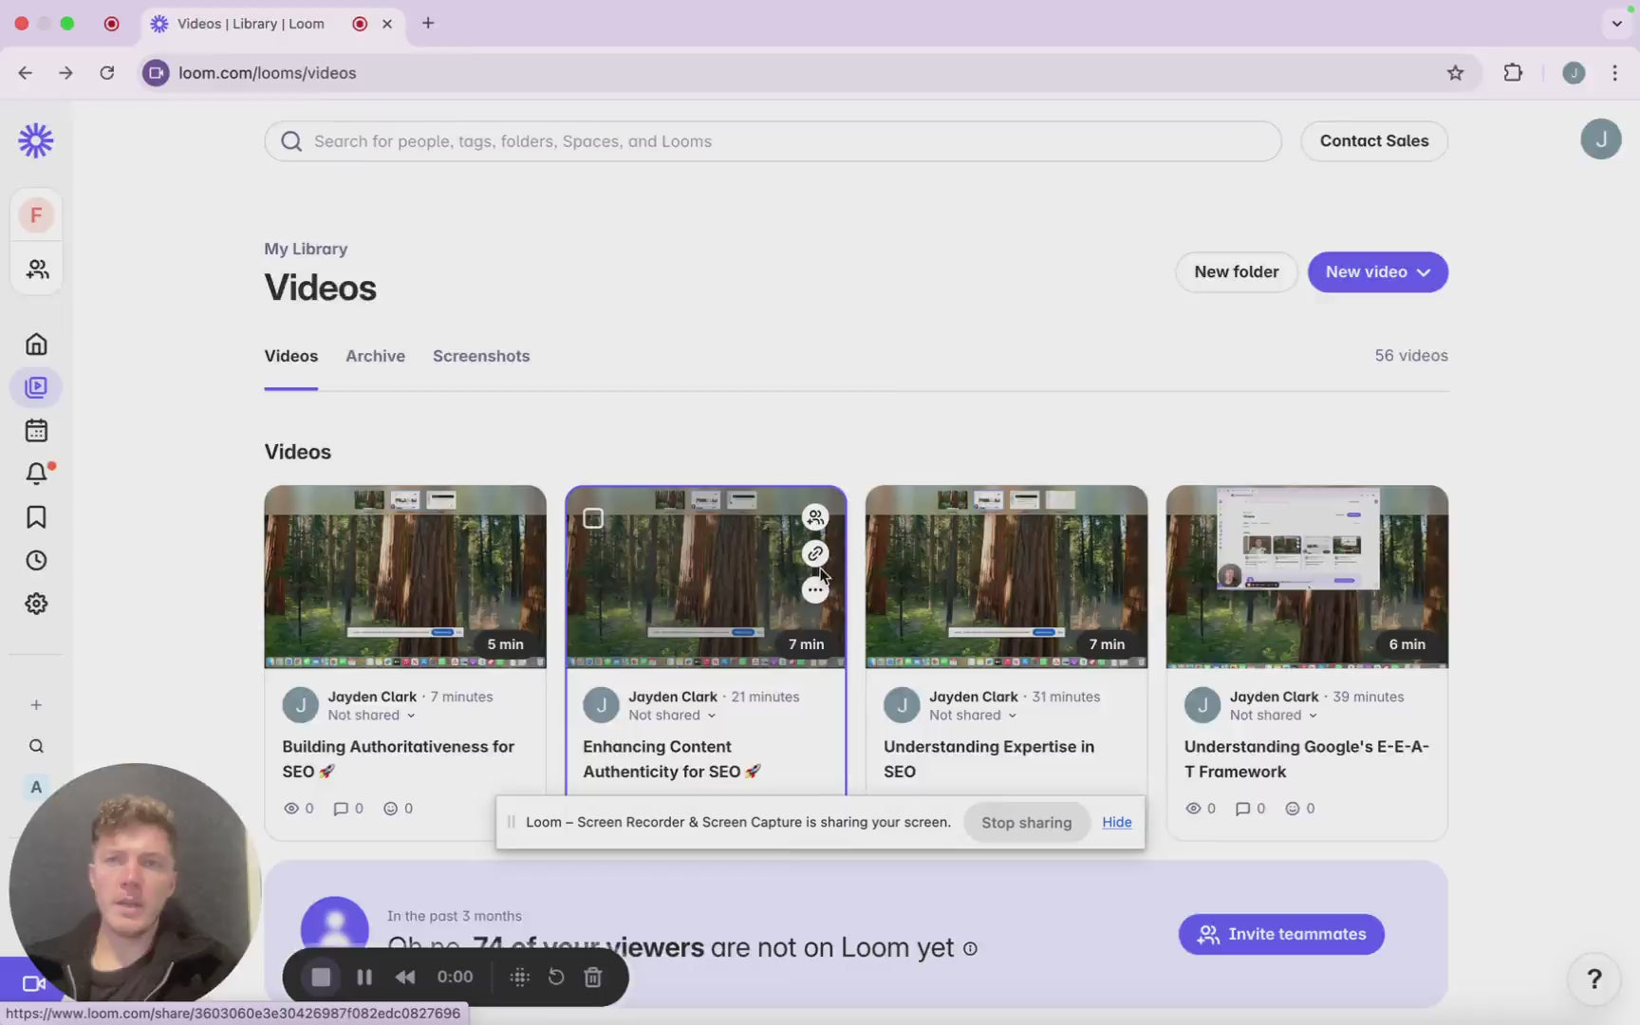Click the New folder button
Viewport: 1640px width, 1025px height.
[1236, 272]
